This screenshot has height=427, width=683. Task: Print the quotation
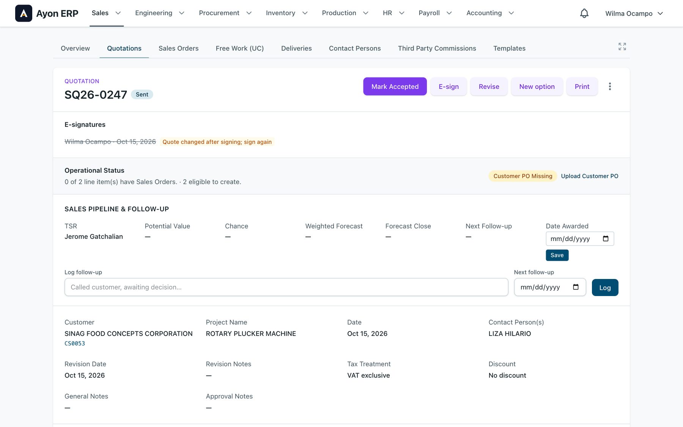[582, 87]
